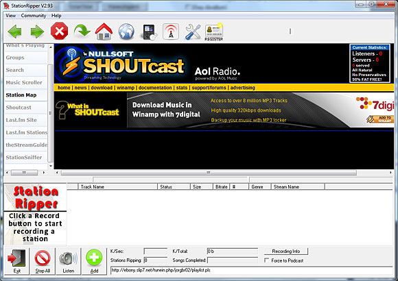The height and width of the screenshot is (281, 398).
Task: Click the browser pane horizontal scrollbar thumb
Action: pos(209,173)
